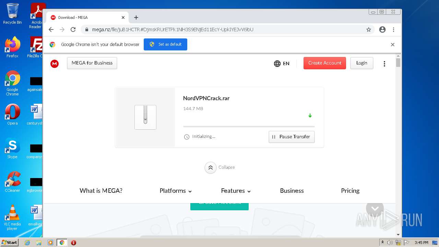Screen dimensions: 439x247
Task: Open Acrobat Reader desktop shortcut
Action: (x=36, y=15)
